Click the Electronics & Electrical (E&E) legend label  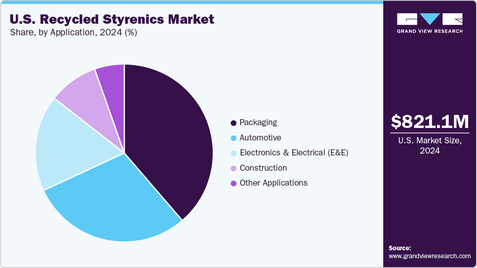click(x=294, y=153)
